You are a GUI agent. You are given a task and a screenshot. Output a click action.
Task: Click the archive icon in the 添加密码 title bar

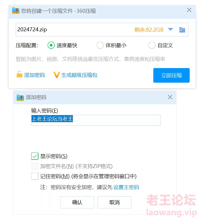coord(20,98)
